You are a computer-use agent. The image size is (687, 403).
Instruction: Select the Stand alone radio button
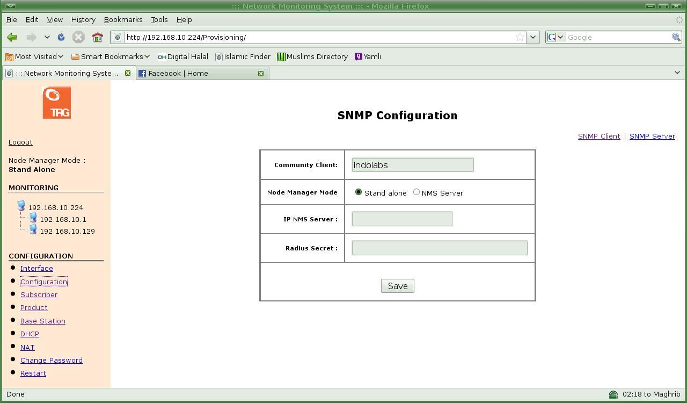[359, 192]
